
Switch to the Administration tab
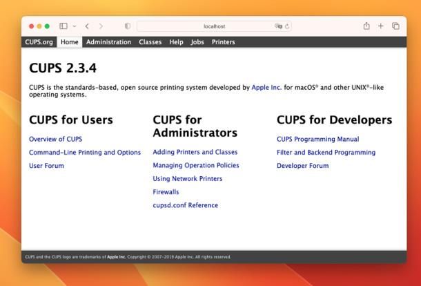tap(109, 42)
